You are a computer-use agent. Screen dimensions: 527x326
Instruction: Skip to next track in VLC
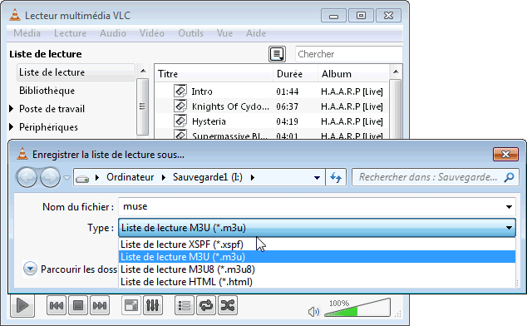tap(100, 305)
